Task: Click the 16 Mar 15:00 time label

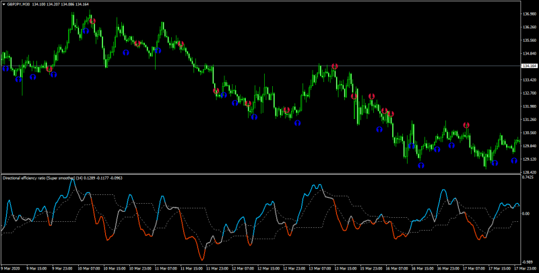Action: [423, 268]
